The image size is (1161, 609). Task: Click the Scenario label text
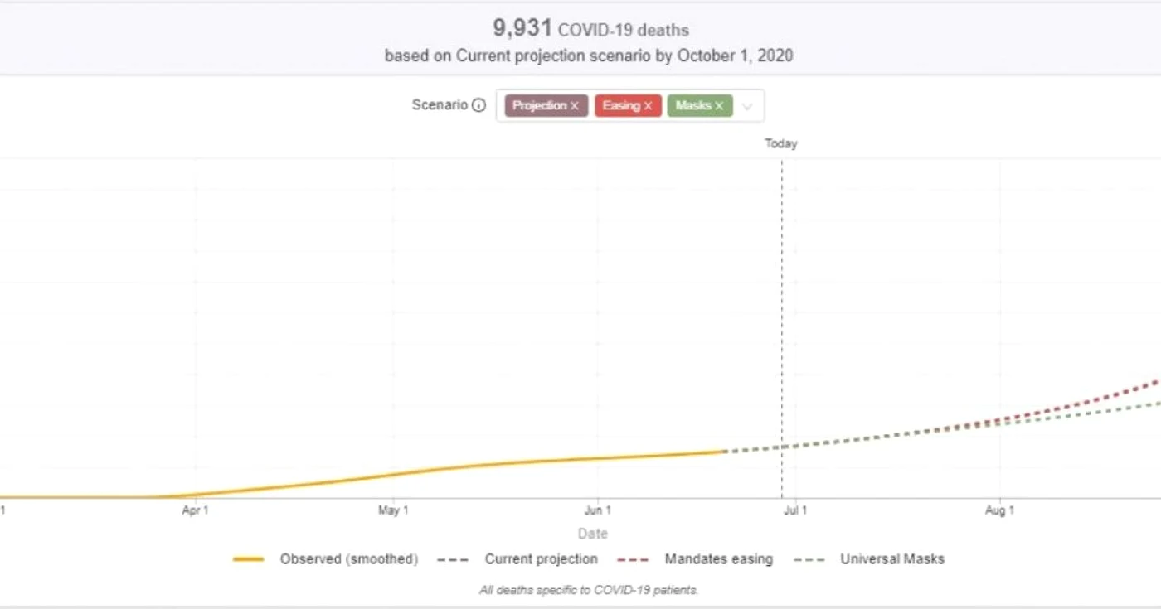click(440, 105)
